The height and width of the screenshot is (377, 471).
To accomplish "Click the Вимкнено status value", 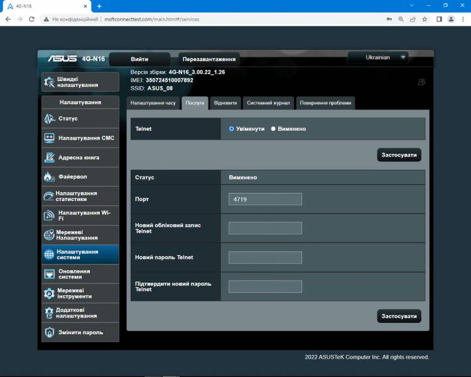I will [x=242, y=177].
